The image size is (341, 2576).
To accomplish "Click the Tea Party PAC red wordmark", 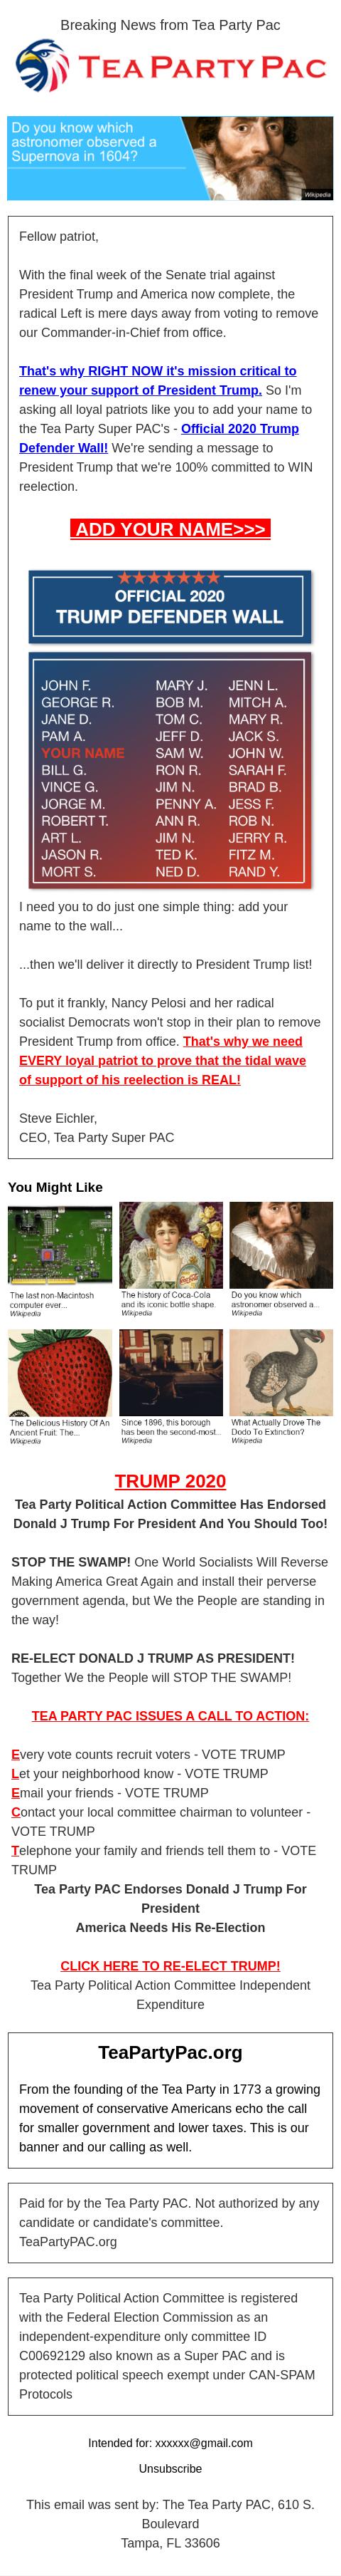I will tap(202, 68).
